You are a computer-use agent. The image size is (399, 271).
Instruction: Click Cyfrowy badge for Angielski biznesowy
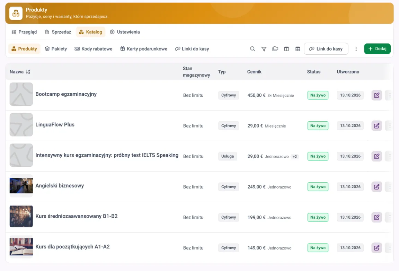[x=229, y=187]
